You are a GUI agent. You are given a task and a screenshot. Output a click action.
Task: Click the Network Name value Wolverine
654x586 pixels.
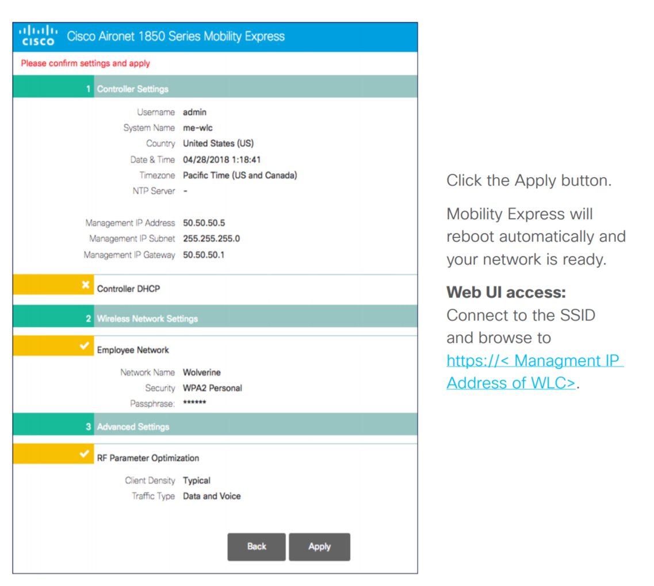pos(201,373)
